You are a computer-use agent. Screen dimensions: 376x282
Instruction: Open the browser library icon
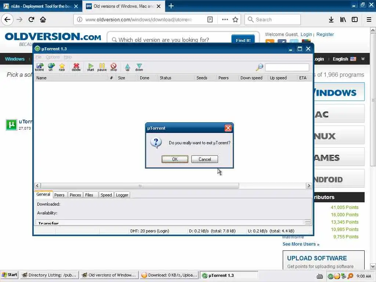(x=343, y=20)
